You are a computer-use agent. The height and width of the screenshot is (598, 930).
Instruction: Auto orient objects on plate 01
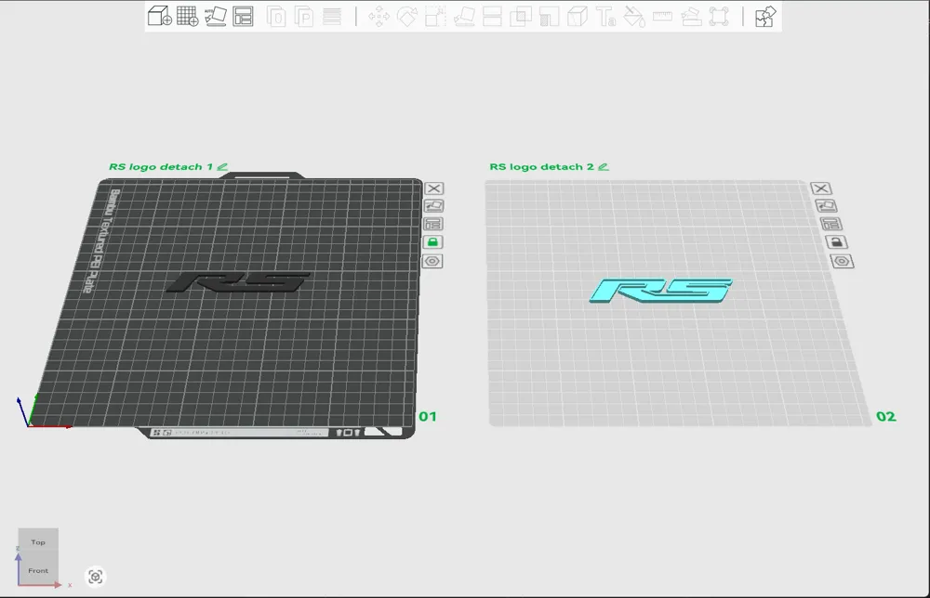point(433,206)
